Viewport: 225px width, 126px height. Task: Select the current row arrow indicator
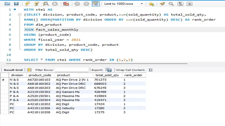(x=3, y=80)
